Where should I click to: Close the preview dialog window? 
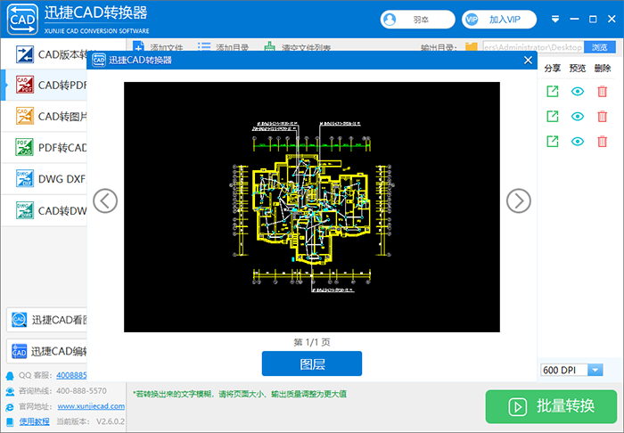tap(528, 60)
